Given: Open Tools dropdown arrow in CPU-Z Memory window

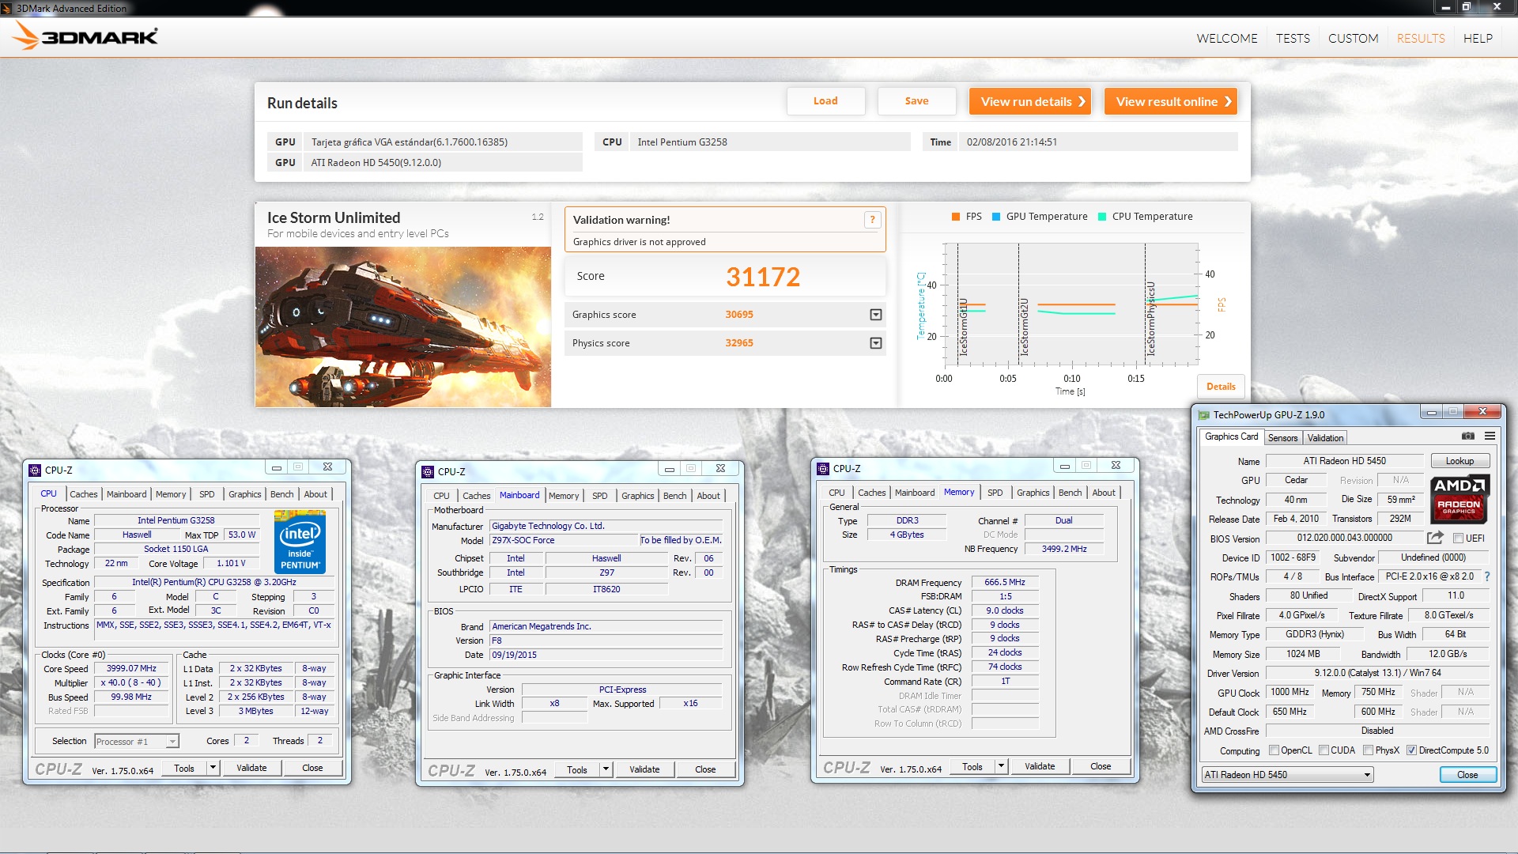Looking at the screenshot, I should (1001, 766).
